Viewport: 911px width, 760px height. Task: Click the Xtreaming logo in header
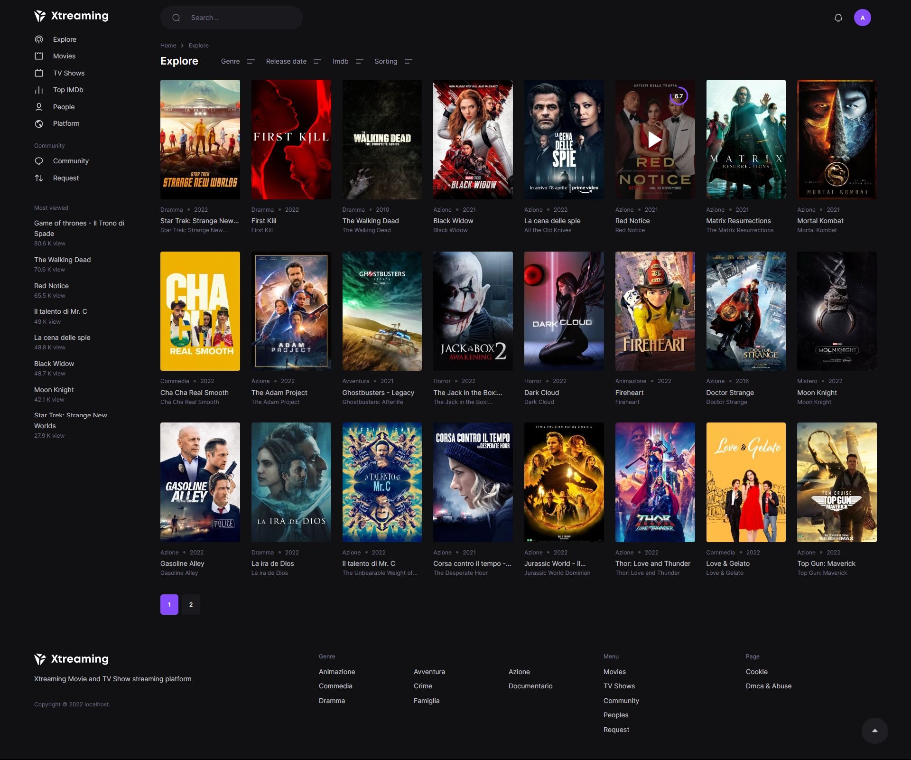pos(71,16)
